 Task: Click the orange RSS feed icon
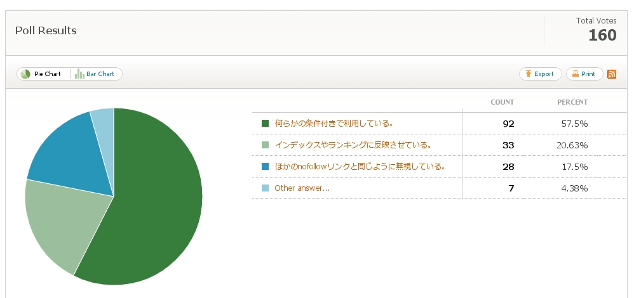(612, 74)
